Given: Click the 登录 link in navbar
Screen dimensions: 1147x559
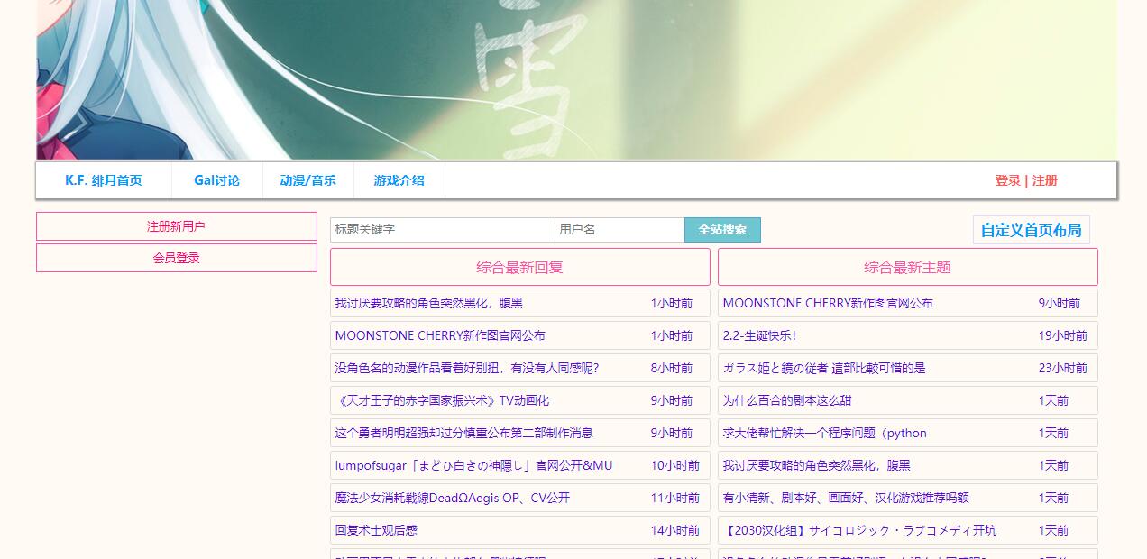Looking at the screenshot, I should click(1007, 180).
